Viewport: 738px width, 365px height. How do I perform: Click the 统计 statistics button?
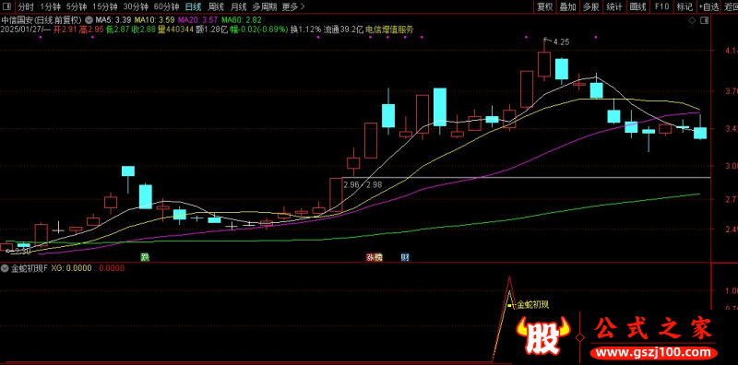[x=614, y=7]
